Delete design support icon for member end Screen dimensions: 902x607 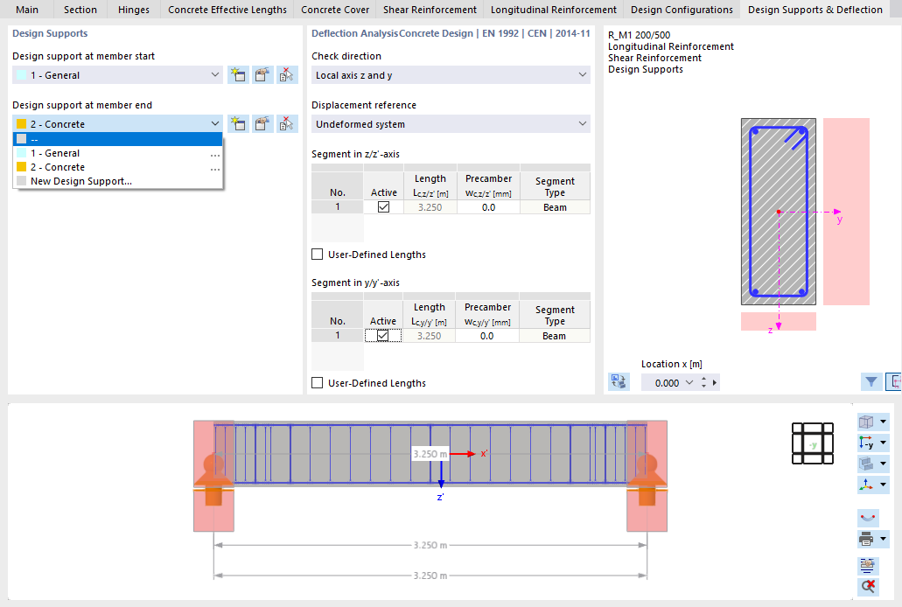coord(286,123)
